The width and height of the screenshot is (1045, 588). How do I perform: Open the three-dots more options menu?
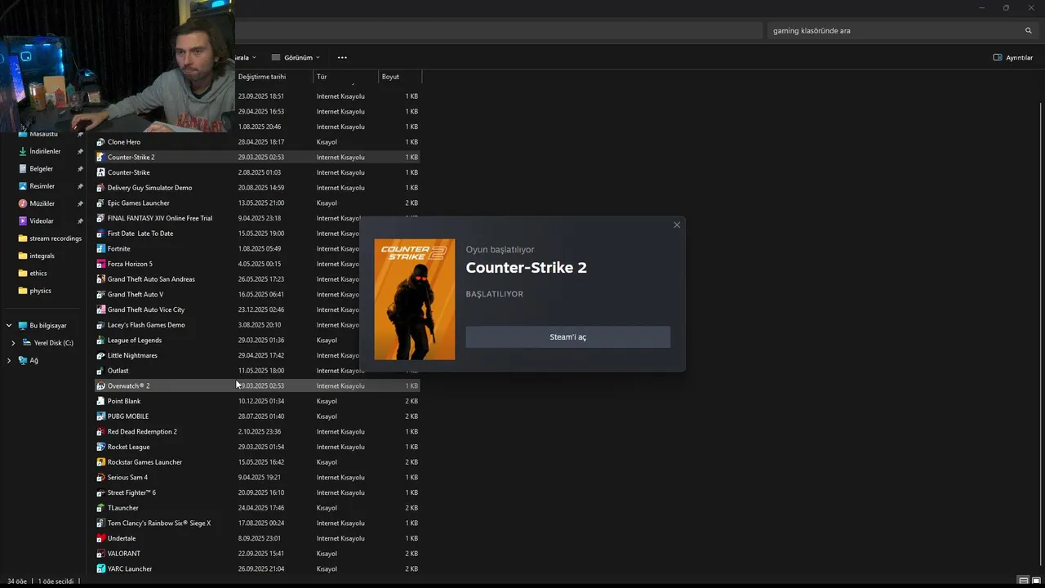(342, 58)
